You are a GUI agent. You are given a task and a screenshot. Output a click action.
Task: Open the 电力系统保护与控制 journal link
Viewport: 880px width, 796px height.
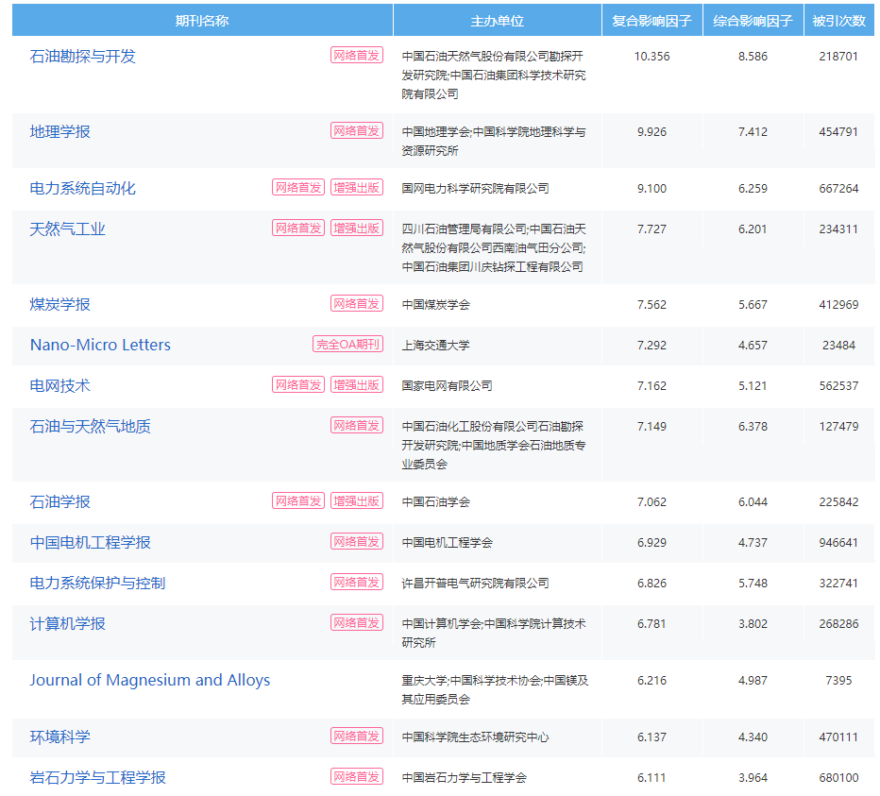pos(97,584)
